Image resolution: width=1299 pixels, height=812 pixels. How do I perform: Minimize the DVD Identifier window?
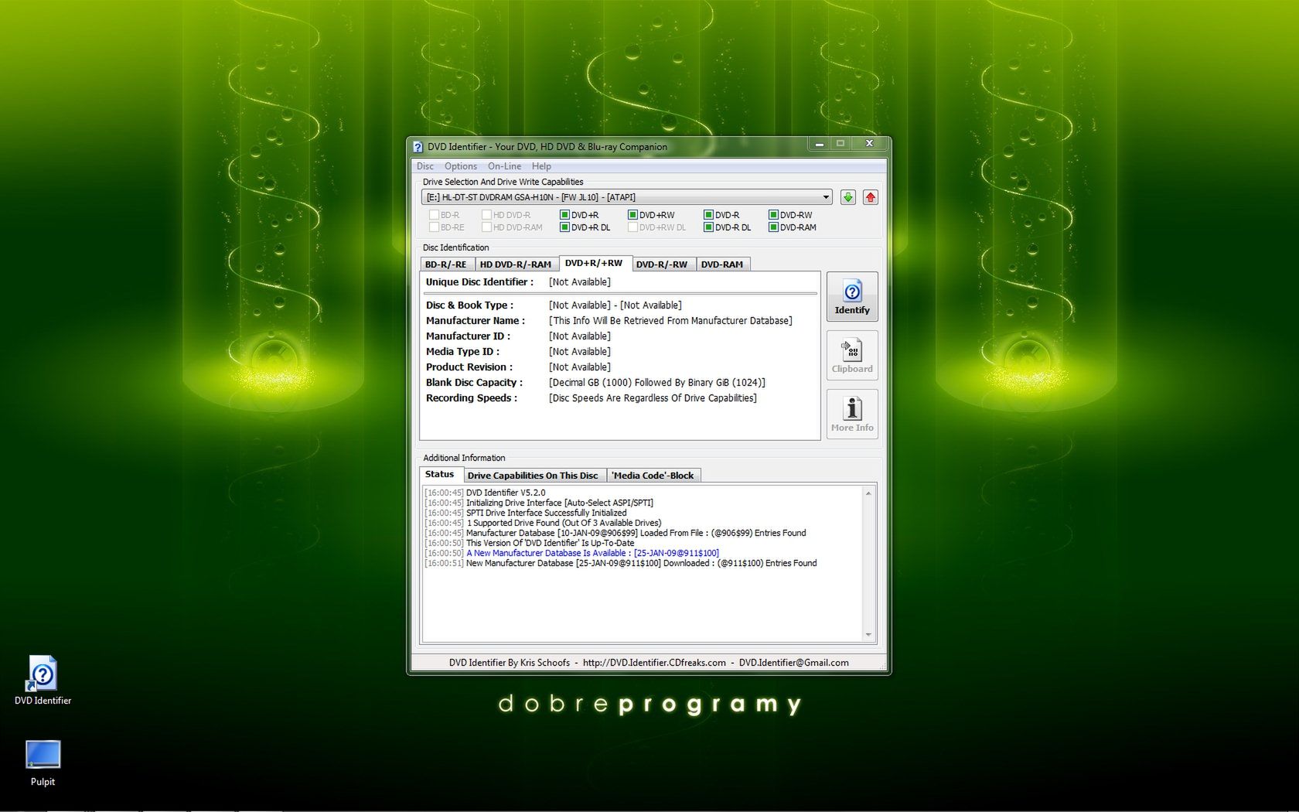point(819,144)
